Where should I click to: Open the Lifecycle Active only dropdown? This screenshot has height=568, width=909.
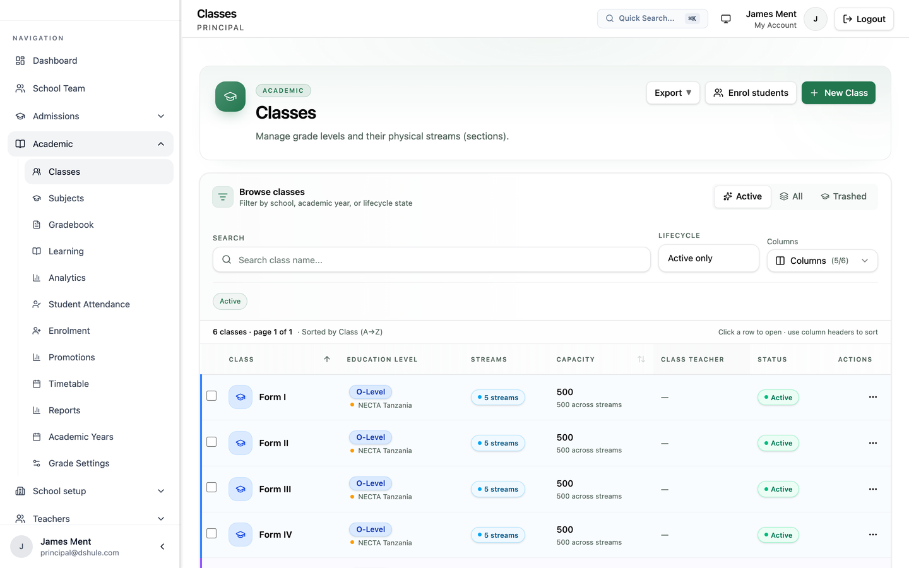pyautogui.click(x=709, y=258)
